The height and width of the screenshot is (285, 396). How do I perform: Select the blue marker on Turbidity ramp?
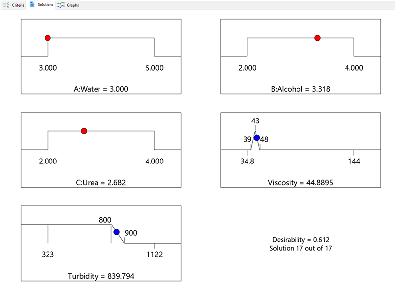(116, 232)
